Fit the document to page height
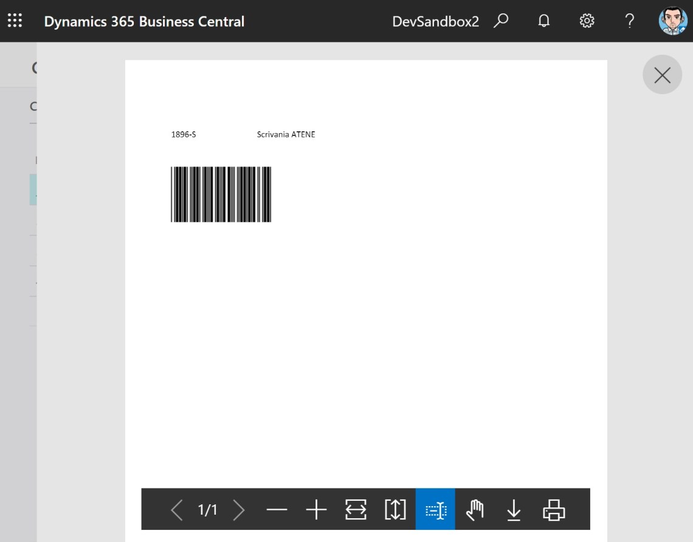This screenshot has height=542, width=693. click(x=395, y=509)
